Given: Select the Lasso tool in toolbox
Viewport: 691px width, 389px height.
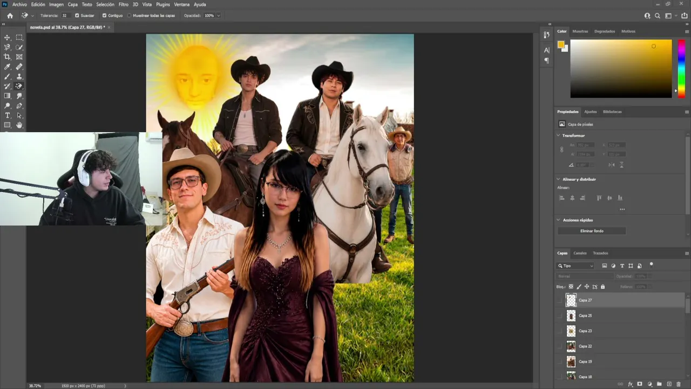Looking at the screenshot, I should tap(7, 47).
